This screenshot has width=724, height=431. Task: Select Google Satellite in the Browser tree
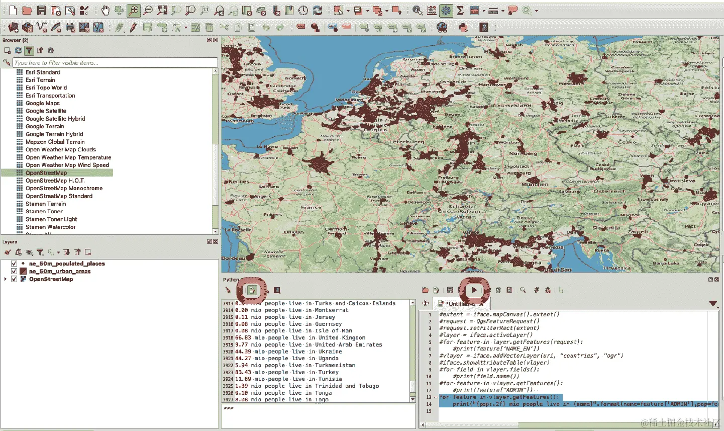(x=47, y=111)
